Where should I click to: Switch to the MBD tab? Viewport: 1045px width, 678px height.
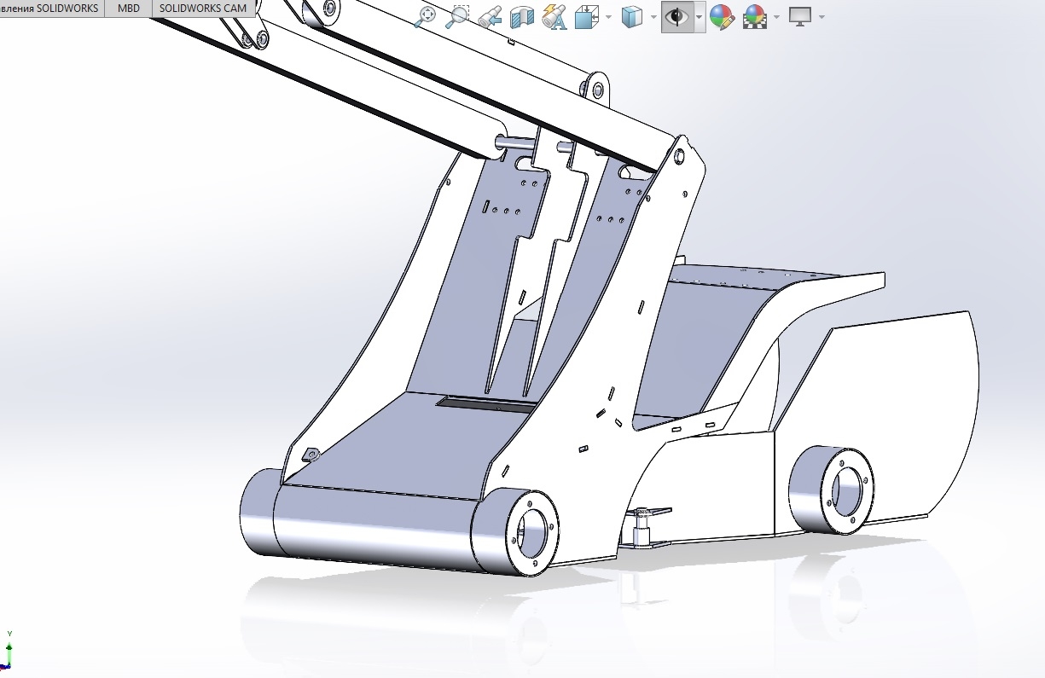point(128,9)
